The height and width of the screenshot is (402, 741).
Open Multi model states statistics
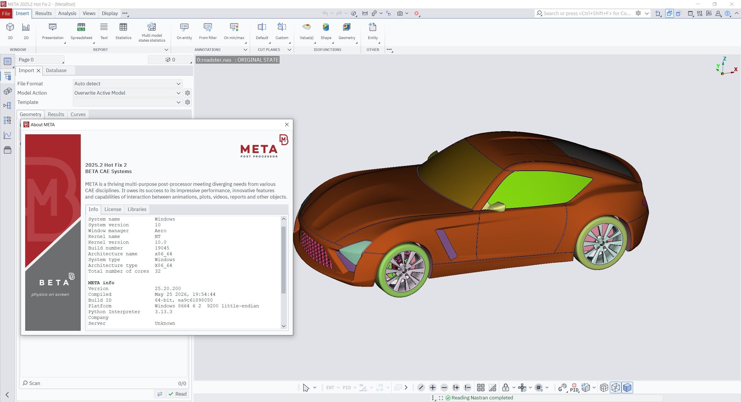pyautogui.click(x=152, y=32)
